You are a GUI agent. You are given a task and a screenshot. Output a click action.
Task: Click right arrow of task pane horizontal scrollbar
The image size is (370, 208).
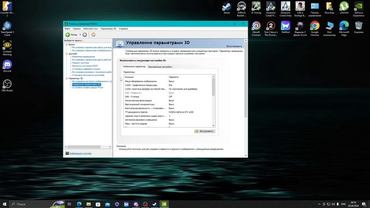tap(110, 147)
